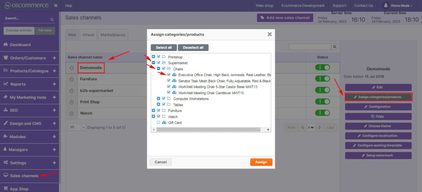The height and width of the screenshot is (192, 422).
Task: Click the orange Assign button
Action: (261, 162)
